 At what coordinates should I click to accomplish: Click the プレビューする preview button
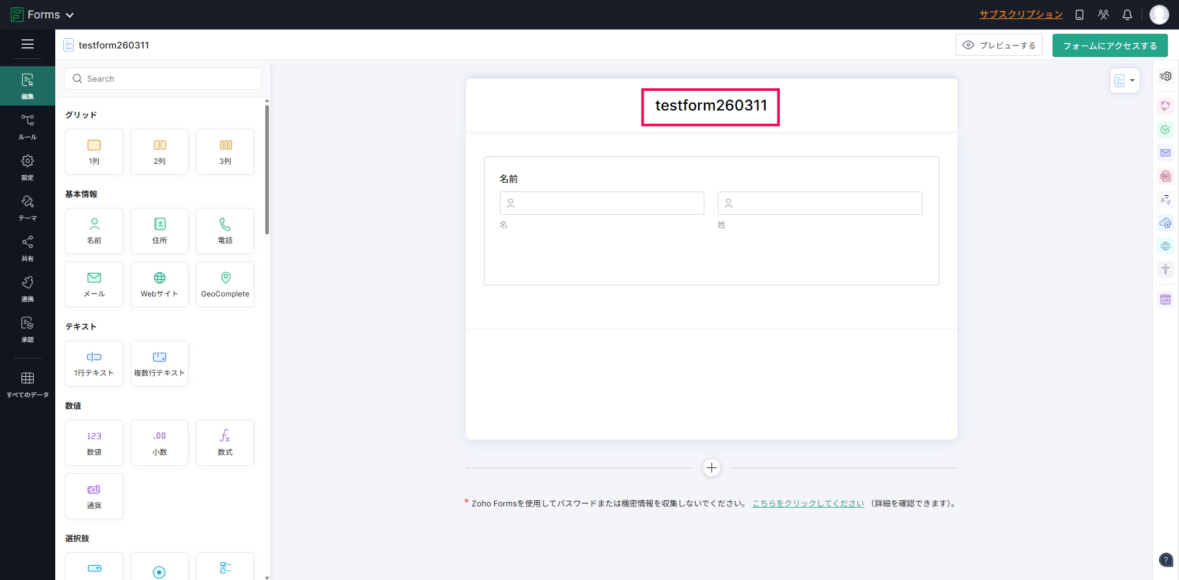998,45
